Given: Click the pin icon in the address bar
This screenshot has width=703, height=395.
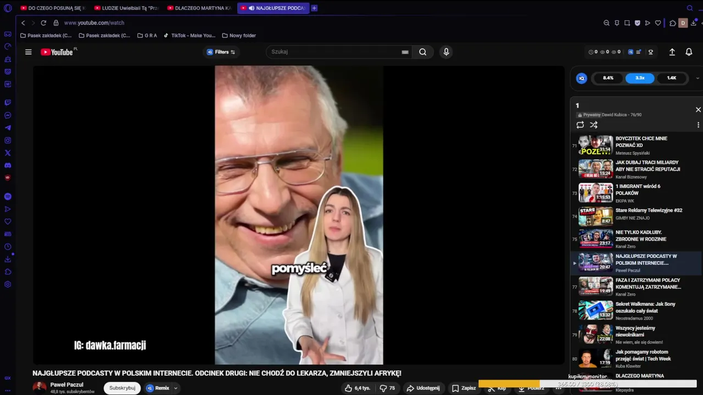Looking at the screenshot, I should [x=617, y=23].
